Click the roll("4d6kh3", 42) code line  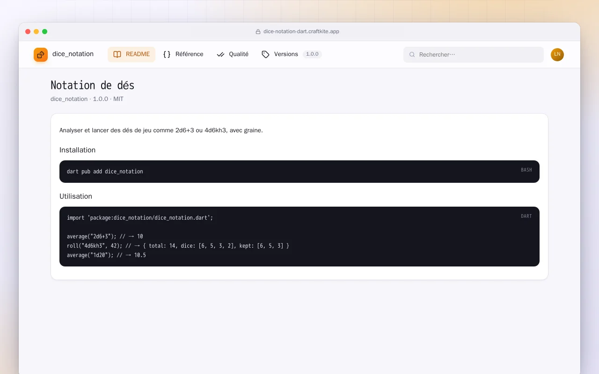(x=178, y=246)
